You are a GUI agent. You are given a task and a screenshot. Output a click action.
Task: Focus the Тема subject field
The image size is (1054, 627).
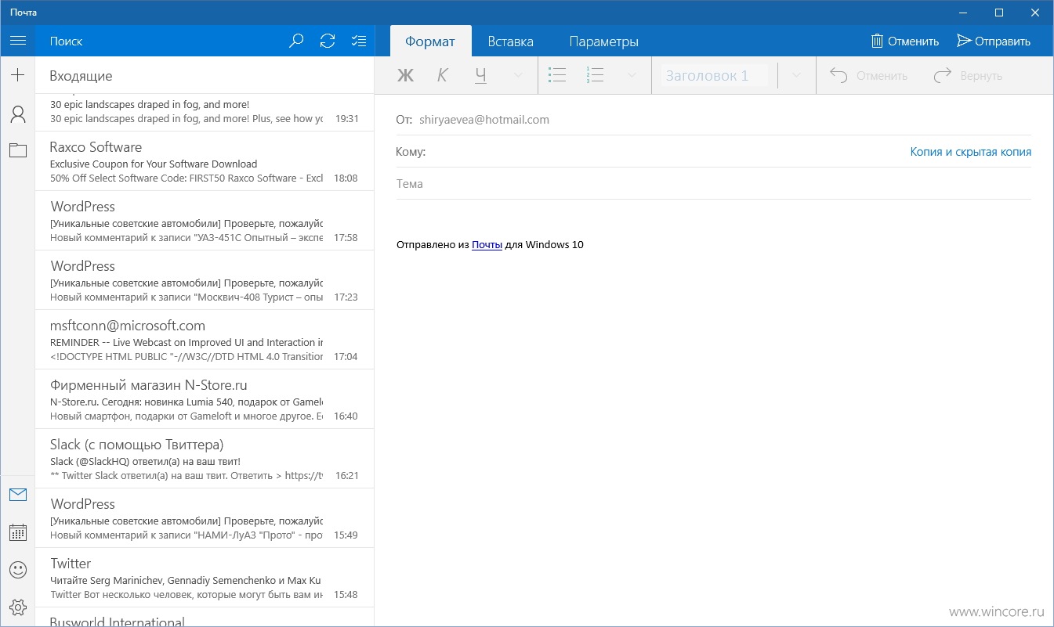click(x=713, y=184)
